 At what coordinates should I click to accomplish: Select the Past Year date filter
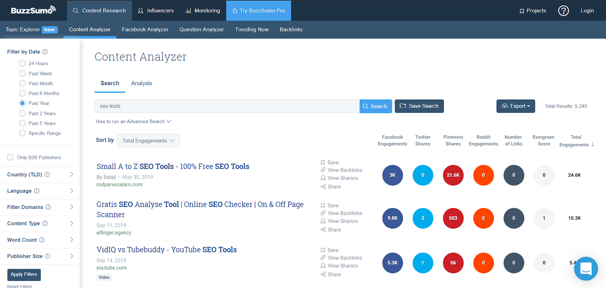(22, 103)
